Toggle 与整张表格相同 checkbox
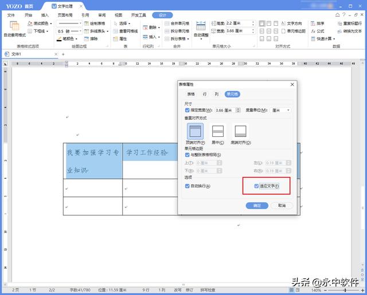Viewport: 367px width, 295px height. pyautogui.click(x=188, y=155)
